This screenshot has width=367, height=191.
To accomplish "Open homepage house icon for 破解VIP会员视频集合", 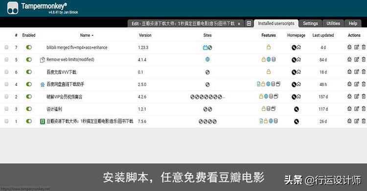I will coord(298,96).
